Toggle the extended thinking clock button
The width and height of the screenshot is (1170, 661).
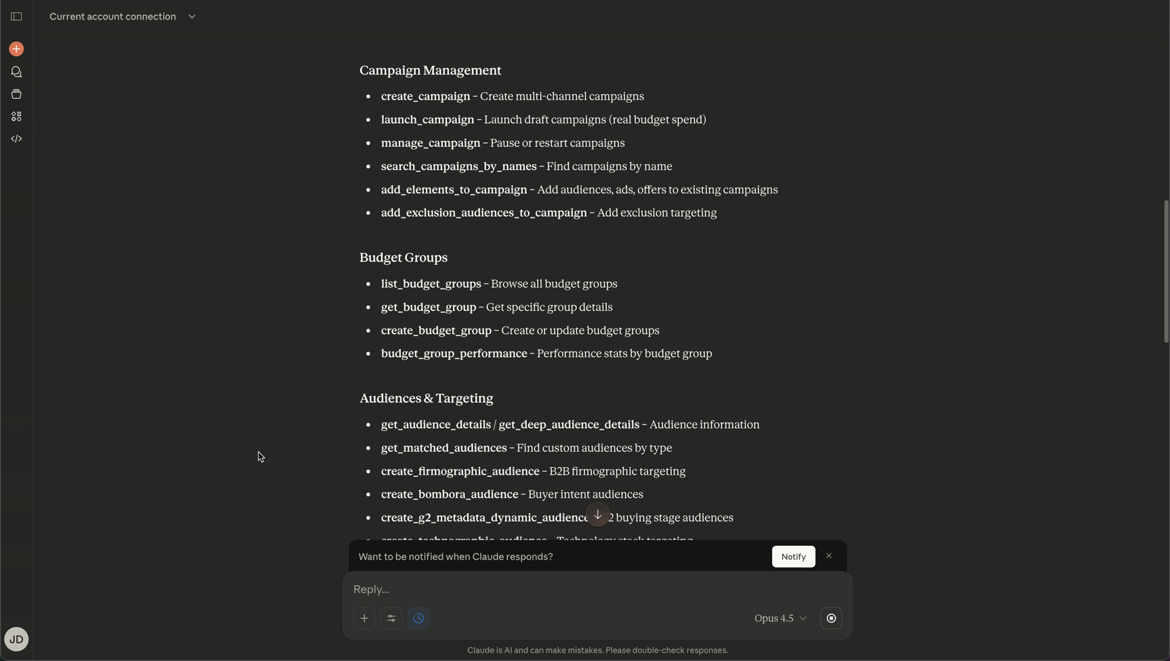point(418,618)
